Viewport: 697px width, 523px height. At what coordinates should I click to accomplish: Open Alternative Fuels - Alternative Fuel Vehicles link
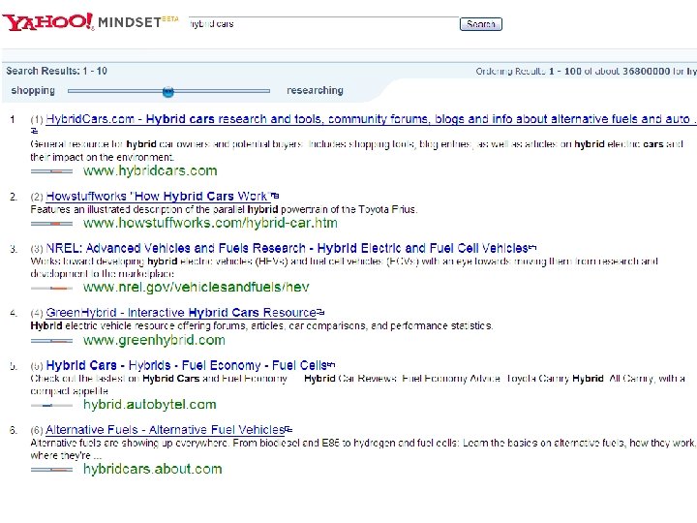point(165,430)
